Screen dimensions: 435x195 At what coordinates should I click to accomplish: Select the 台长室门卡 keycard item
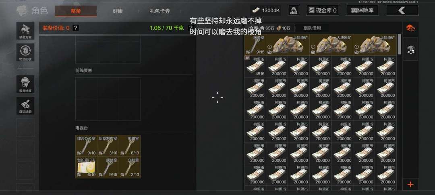pos(86,167)
